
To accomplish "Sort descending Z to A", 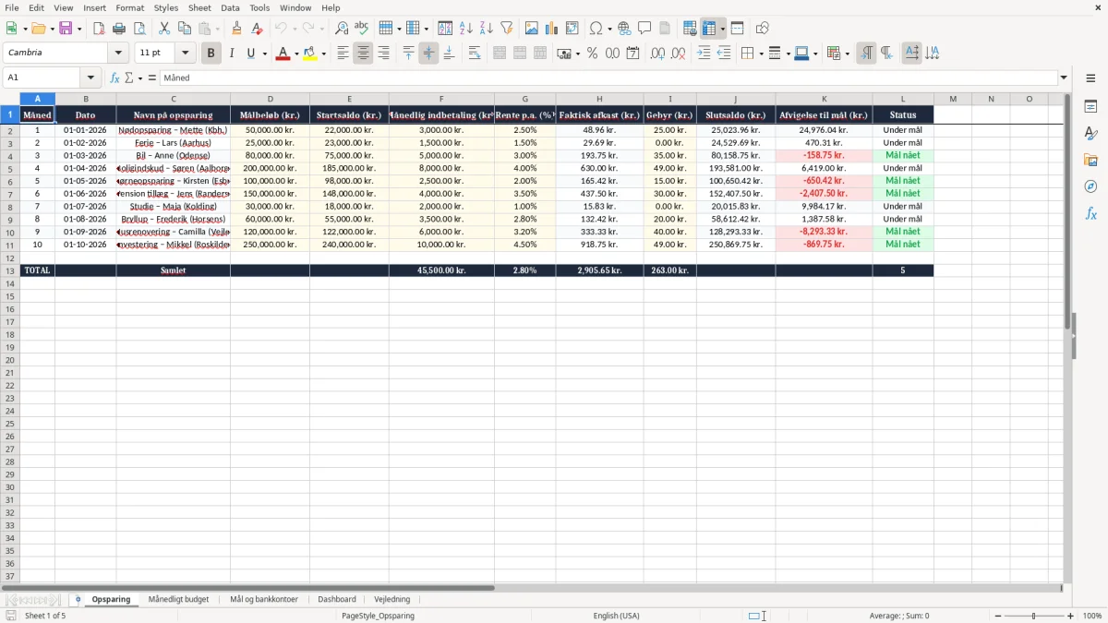I will pos(487,29).
